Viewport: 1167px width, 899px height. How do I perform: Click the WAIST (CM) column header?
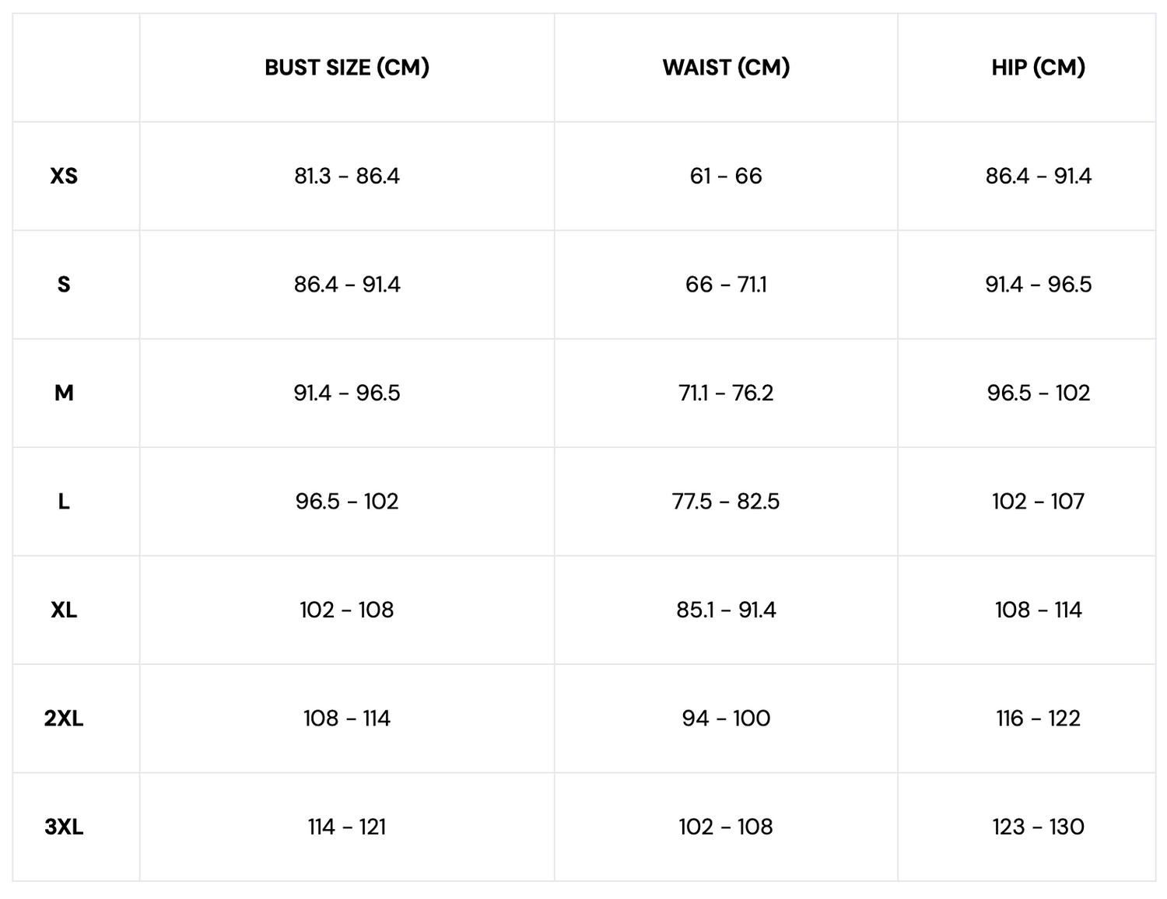(726, 68)
